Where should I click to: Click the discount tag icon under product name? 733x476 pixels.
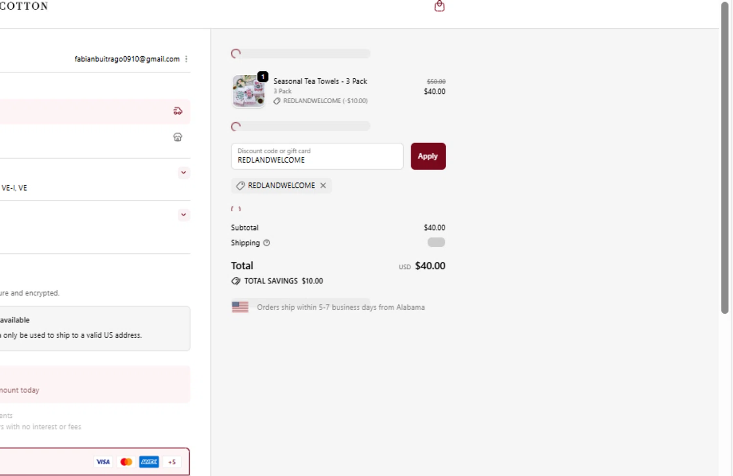277,101
